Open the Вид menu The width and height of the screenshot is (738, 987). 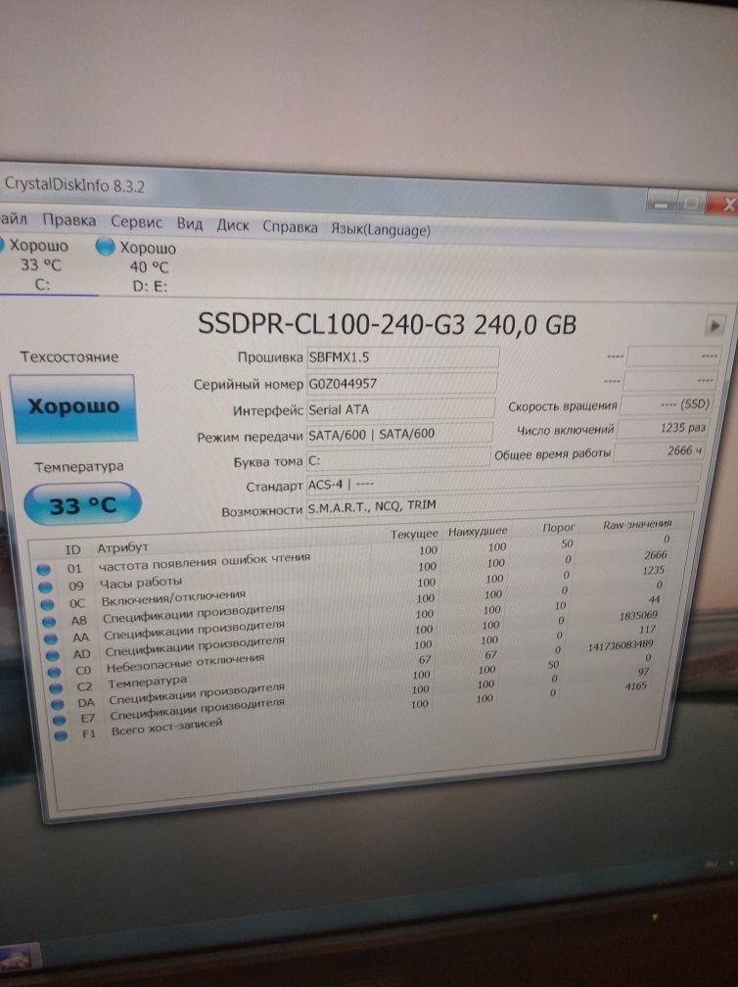pyautogui.click(x=189, y=224)
